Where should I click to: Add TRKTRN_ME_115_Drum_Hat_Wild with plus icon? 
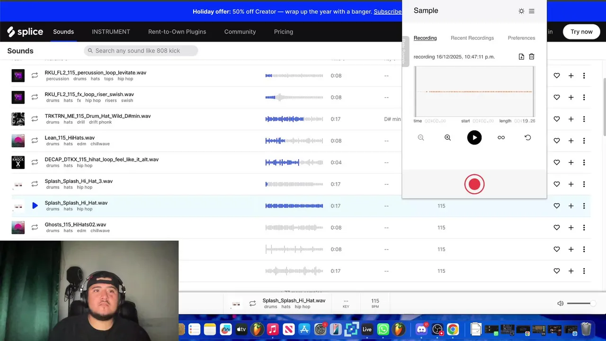571,119
